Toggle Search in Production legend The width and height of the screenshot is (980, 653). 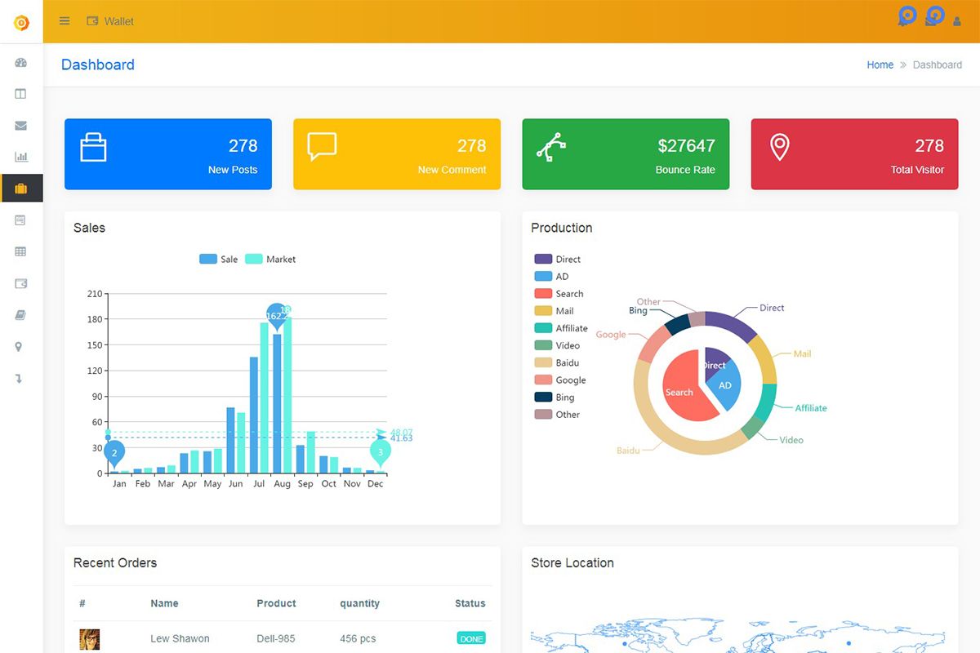[559, 293]
